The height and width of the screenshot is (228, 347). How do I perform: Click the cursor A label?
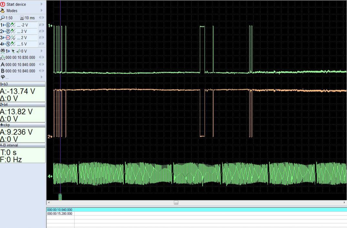tap(3, 64)
